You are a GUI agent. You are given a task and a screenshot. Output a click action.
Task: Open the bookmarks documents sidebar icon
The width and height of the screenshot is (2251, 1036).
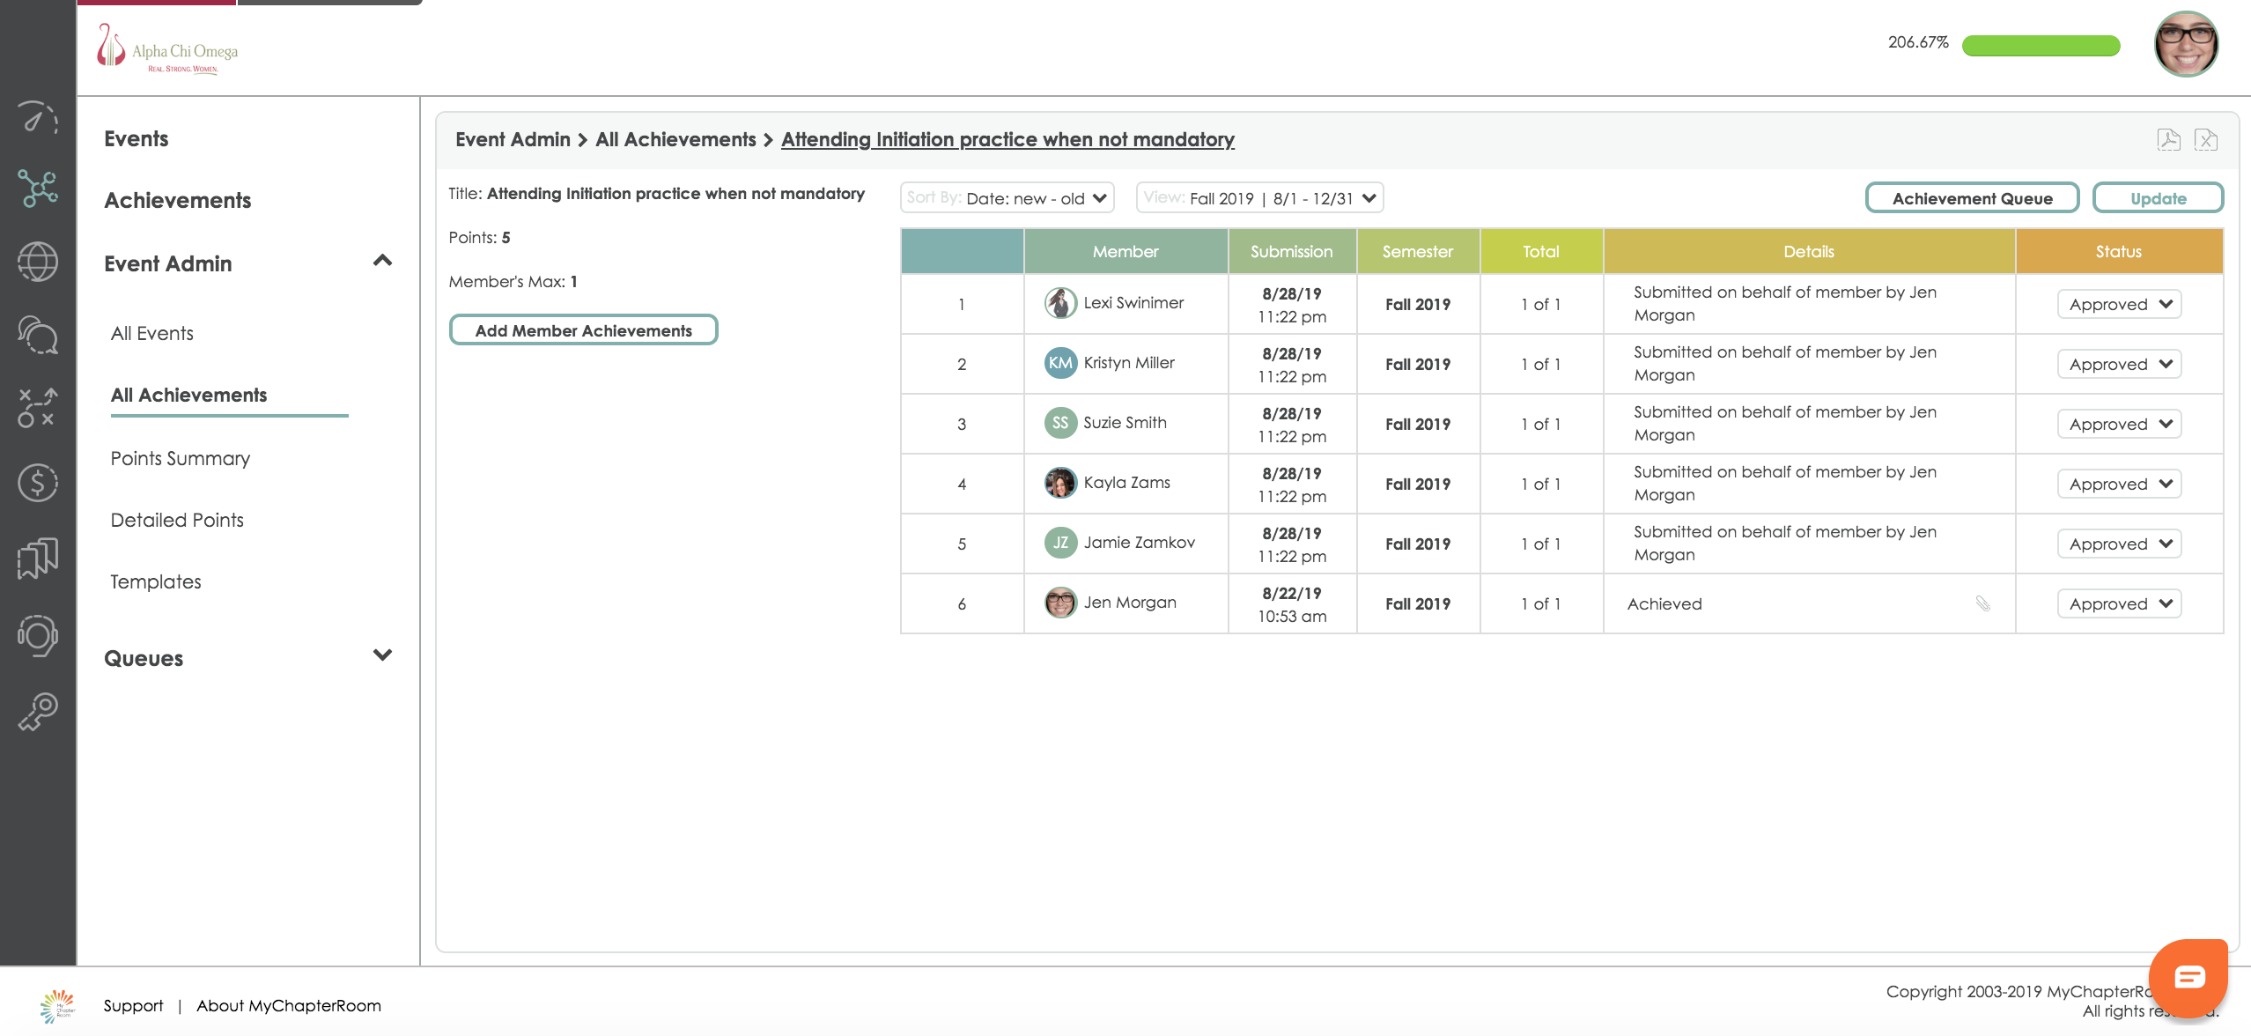pos(38,559)
